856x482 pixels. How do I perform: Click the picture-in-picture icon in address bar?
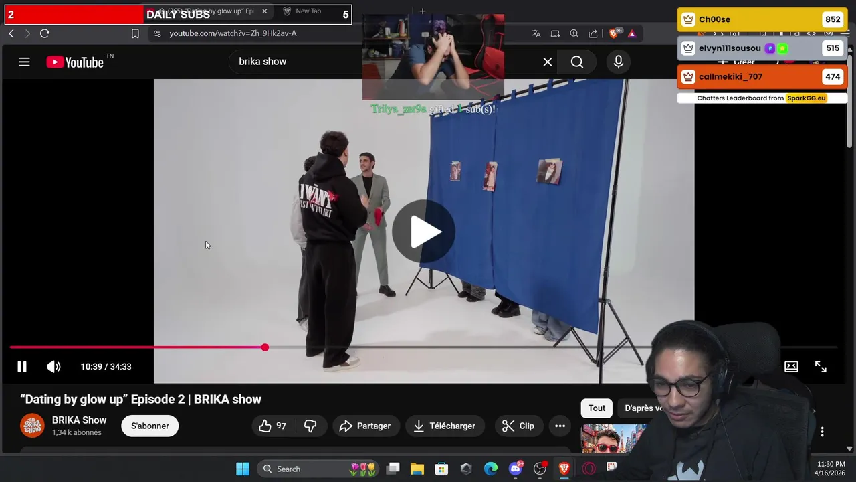tap(555, 33)
